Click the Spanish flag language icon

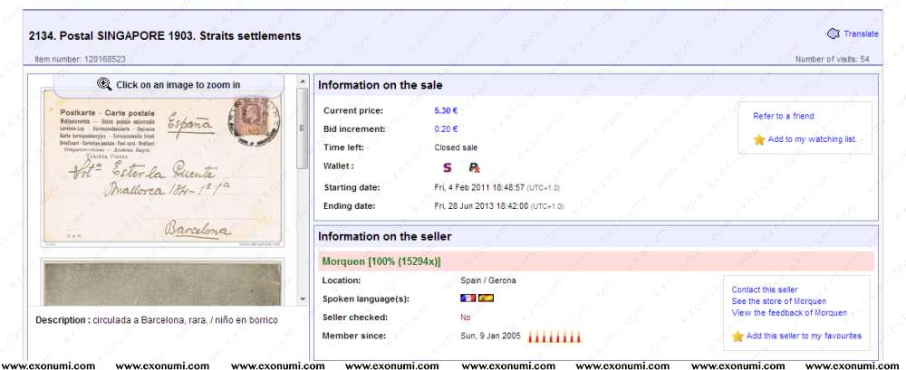pos(486,298)
